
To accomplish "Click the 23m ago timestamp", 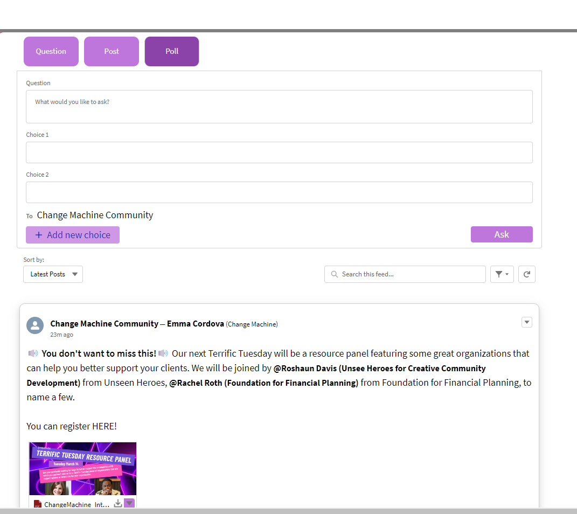I will coord(62,335).
